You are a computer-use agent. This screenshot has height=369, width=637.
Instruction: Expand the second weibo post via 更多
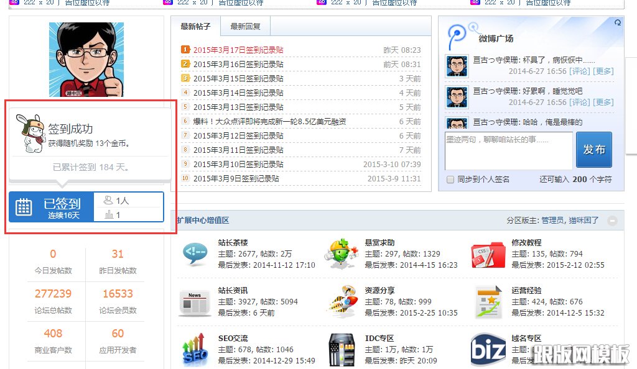pyautogui.click(x=603, y=102)
